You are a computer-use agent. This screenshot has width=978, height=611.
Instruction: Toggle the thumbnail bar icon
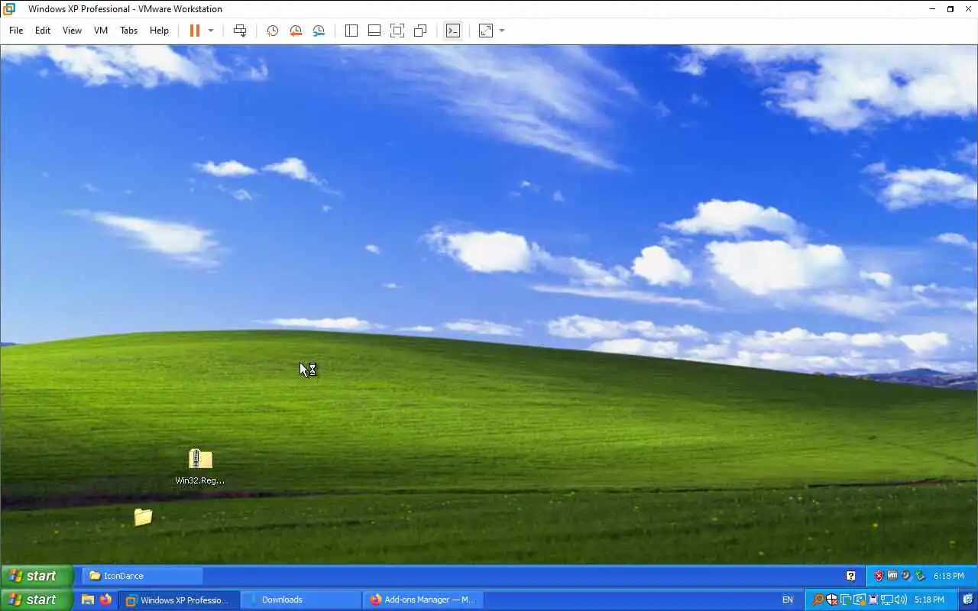click(x=374, y=31)
